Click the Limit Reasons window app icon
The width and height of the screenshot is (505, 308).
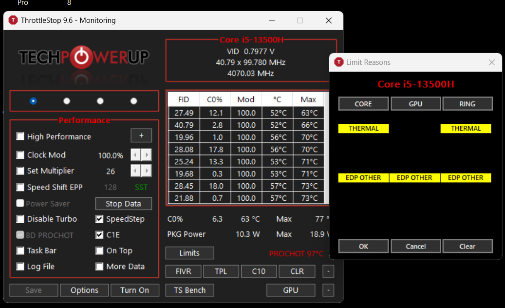click(339, 62)
